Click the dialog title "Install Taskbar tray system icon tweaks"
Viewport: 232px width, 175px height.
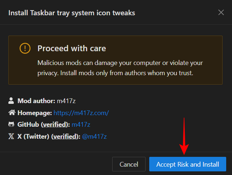tap(72, 13)
